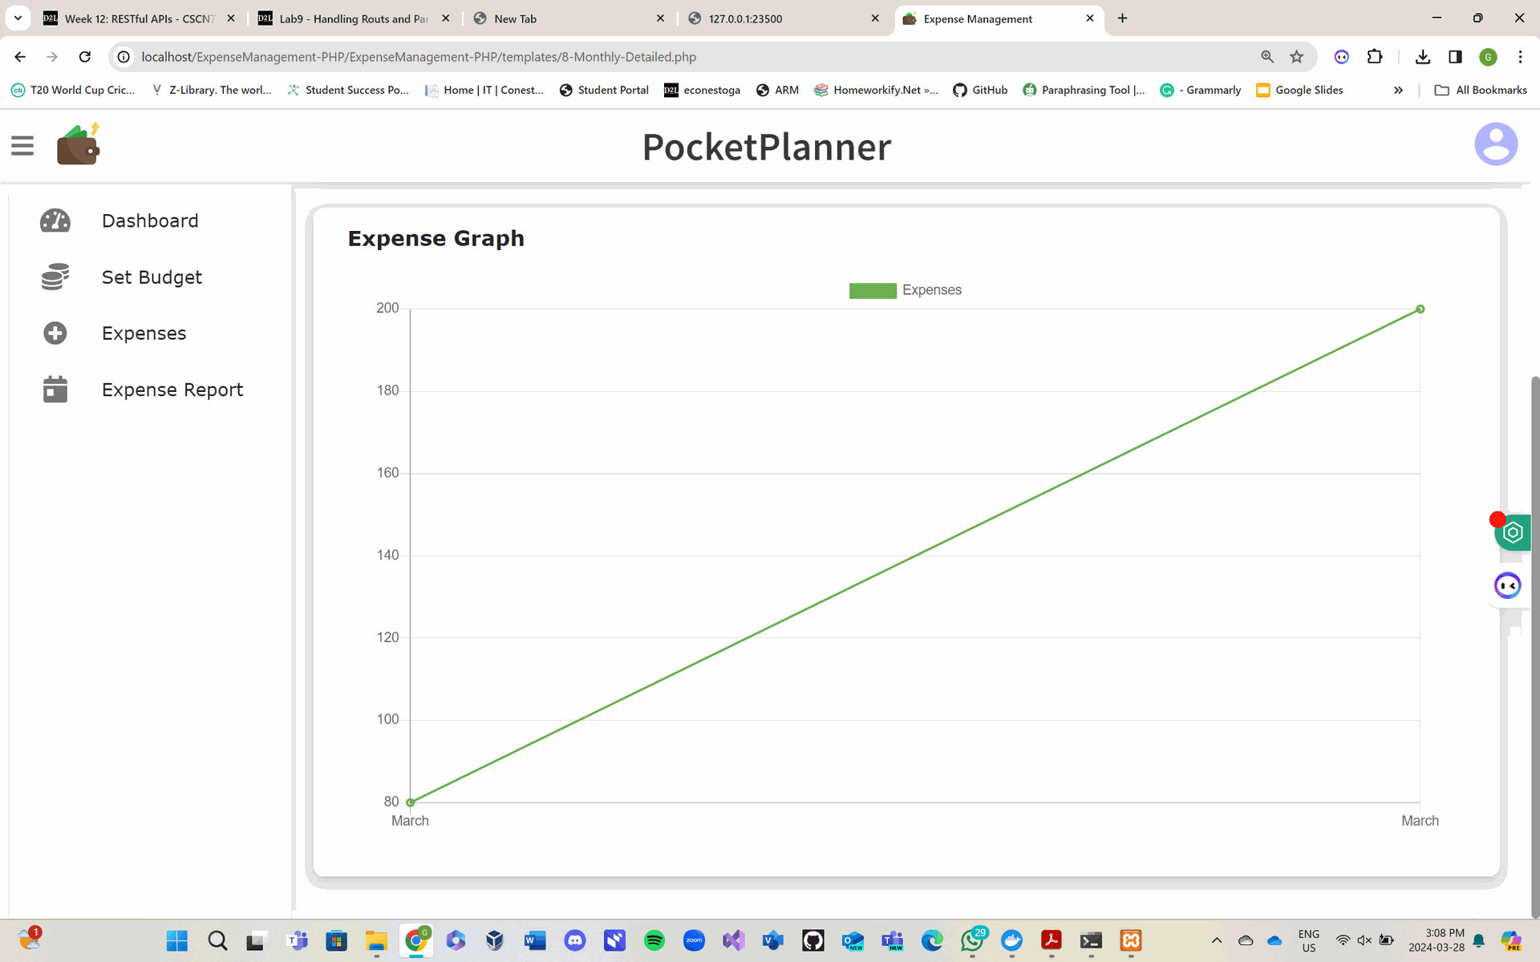Viewport: 1540px width, 962px height.
Task: Open the Set Budget page
Action: coord(152,277)
